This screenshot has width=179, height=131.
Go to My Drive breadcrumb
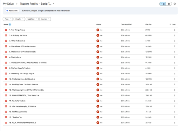8,4
